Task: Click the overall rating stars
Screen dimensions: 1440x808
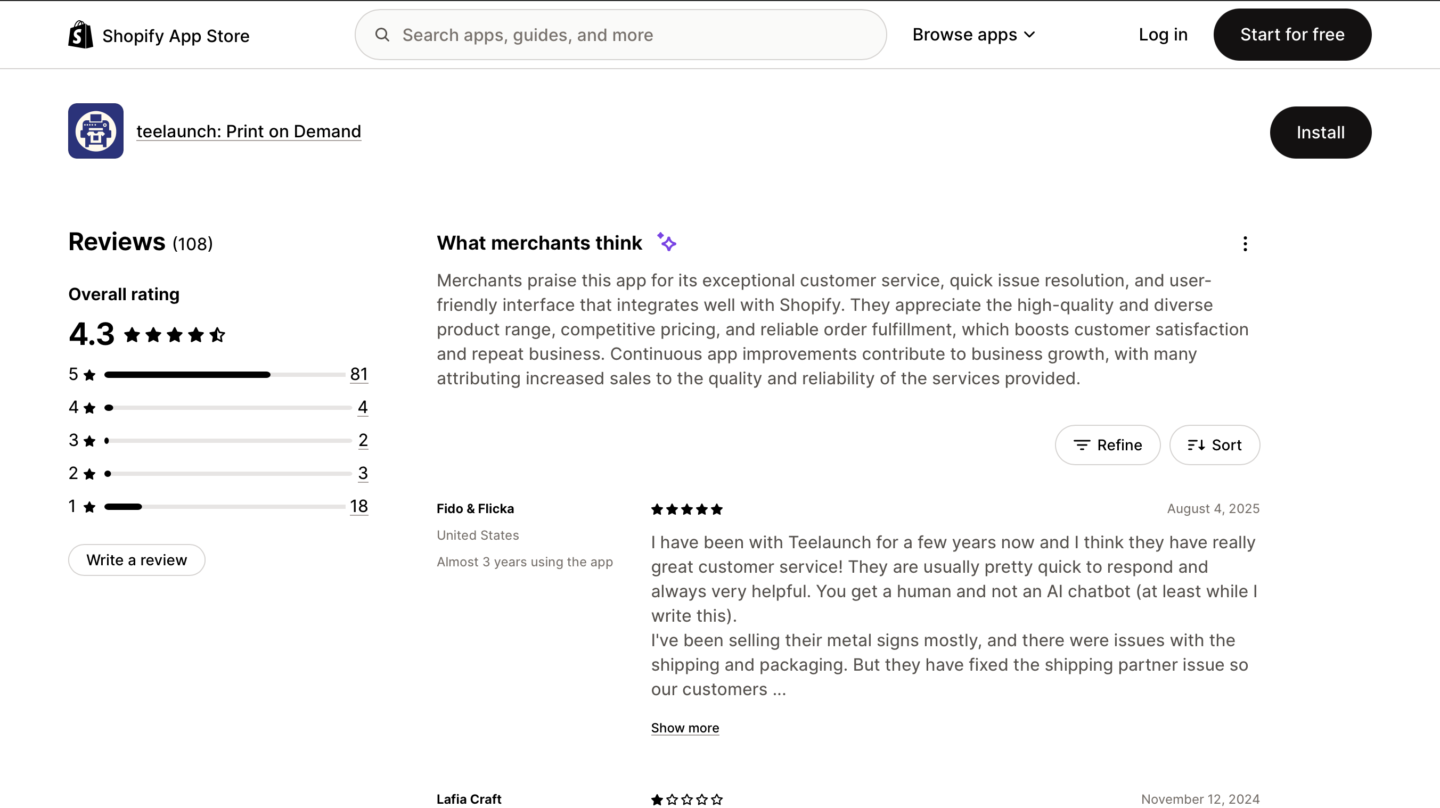Action: (x=175, y=335)
